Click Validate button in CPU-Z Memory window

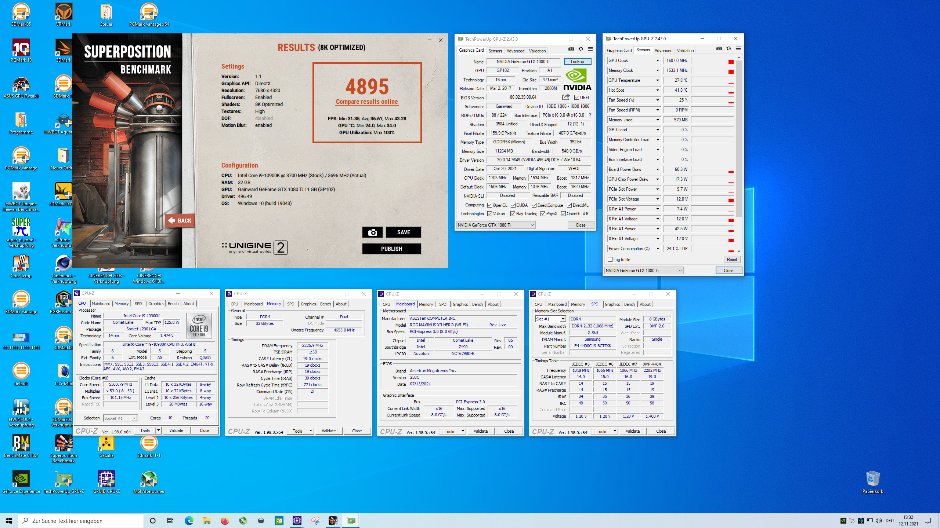329,431
